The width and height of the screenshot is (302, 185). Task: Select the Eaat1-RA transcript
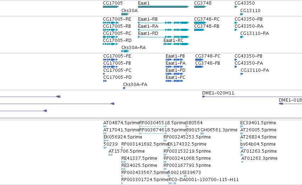tap(163, 30)
